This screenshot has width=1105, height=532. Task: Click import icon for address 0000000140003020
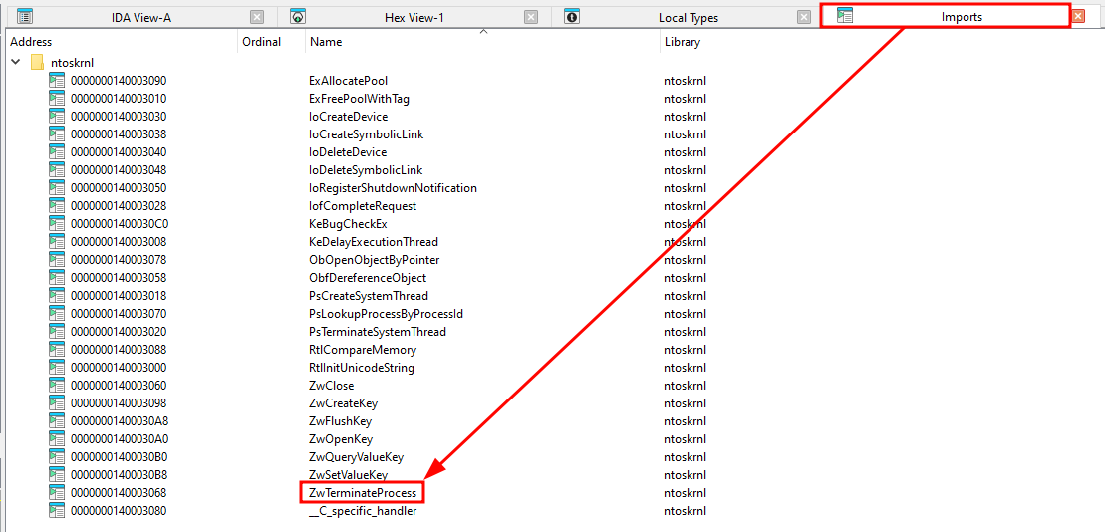coord(57,331)
